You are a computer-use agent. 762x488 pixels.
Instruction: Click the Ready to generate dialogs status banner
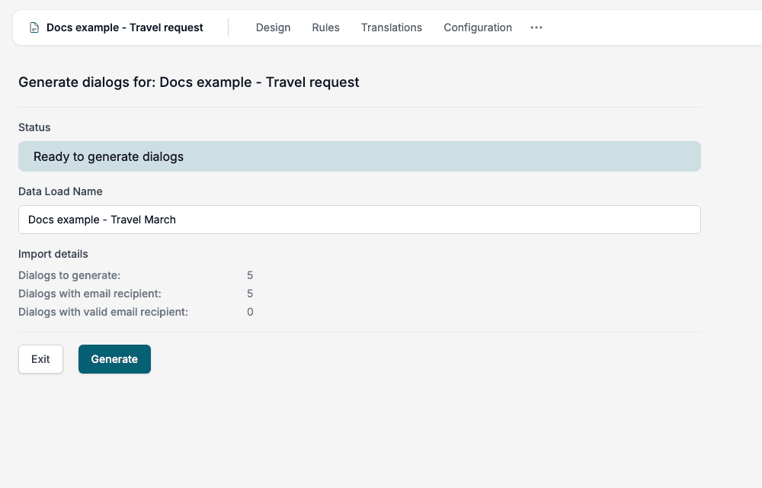coord(360,156)
